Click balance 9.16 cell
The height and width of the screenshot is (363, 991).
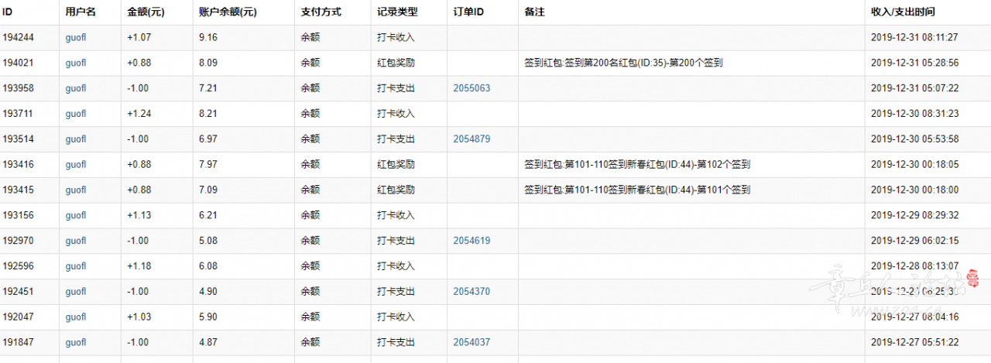point(207,37)
